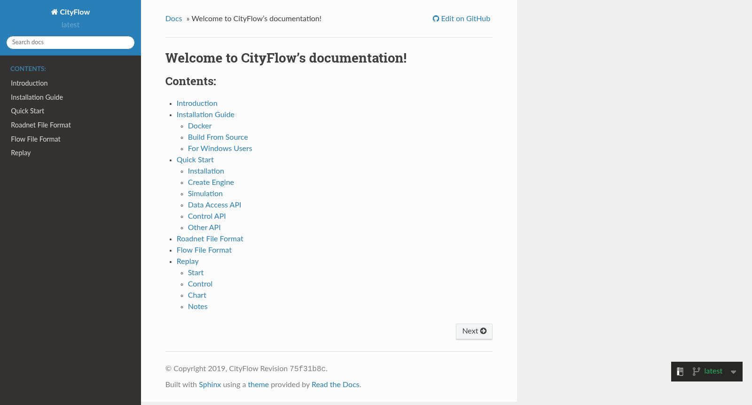The height and width of the screenshot is (405, 752).
Task: Click the GitHub icon beside Edit on GitHub
Action: 436,19
